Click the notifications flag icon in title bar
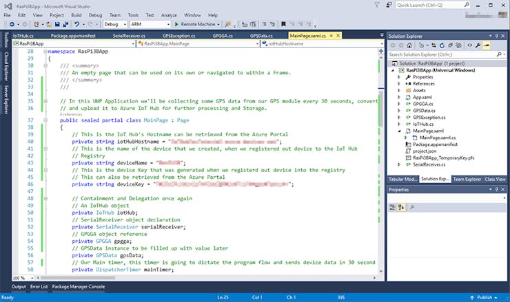 click(377, 6)
